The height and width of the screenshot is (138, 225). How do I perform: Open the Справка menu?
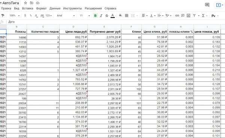click(x=110, y=8)
